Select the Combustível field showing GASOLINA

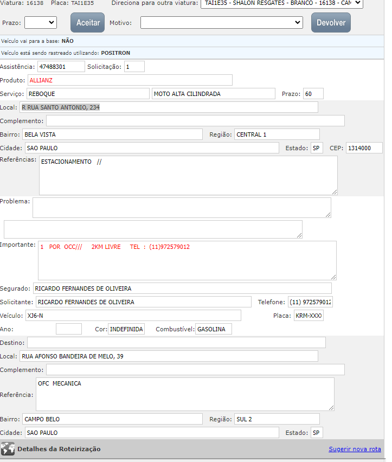pyautogui.click(x=213, y=329)
